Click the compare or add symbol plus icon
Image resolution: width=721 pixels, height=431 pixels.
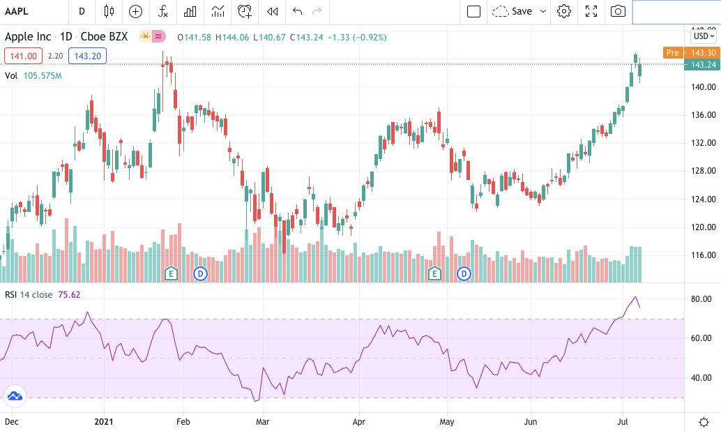click(x=136, y=11)
